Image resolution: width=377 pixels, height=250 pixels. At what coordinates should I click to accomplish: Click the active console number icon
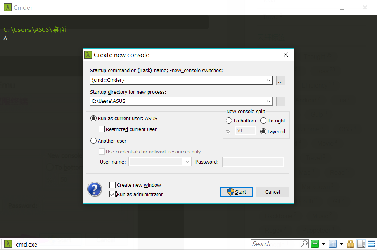coord(333,244)
